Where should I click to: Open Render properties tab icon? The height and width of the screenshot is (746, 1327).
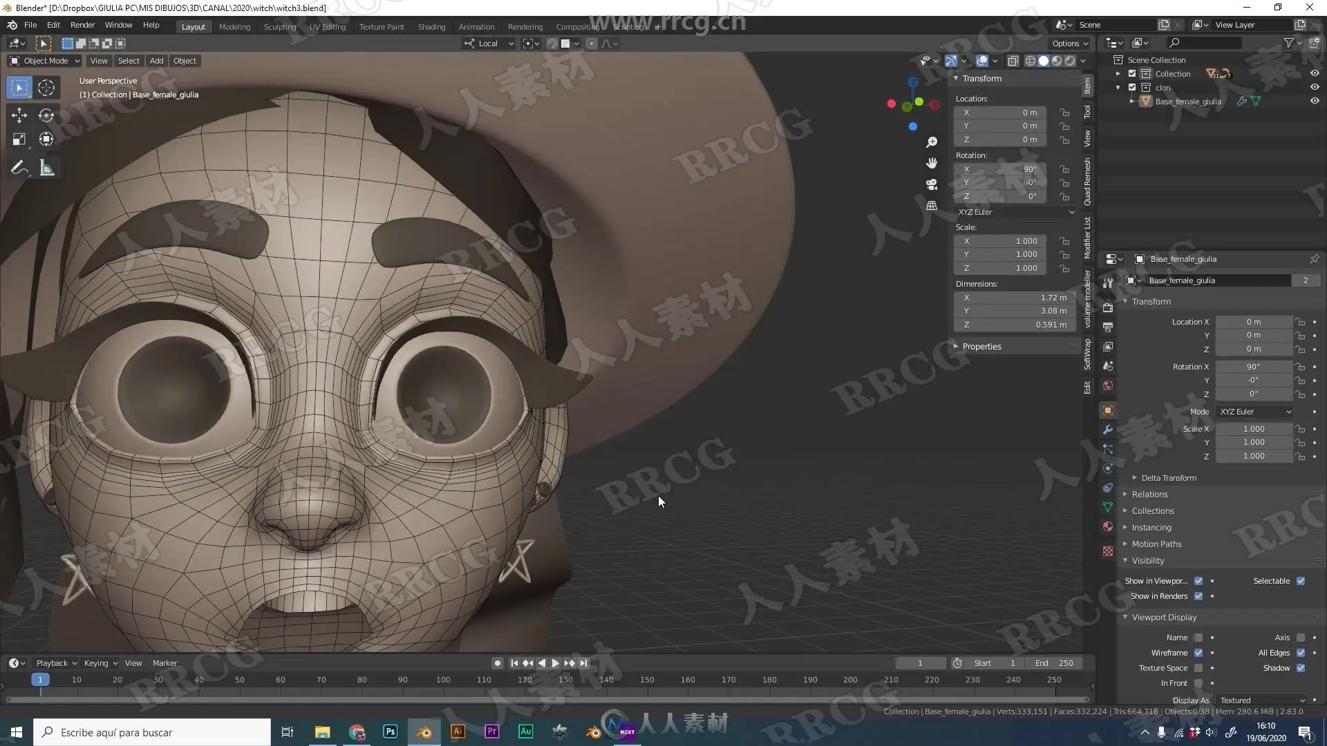pos(1108,308)
